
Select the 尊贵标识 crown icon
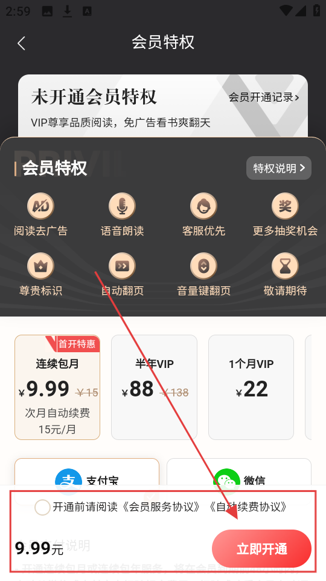tap(40, 266)
